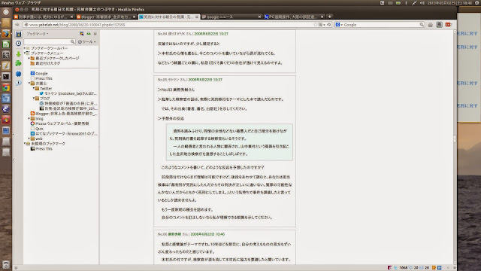Open the Blogger: 非常上告 bookmark
481x271 pixels.
pyautogui.click(x=64, y=114)
